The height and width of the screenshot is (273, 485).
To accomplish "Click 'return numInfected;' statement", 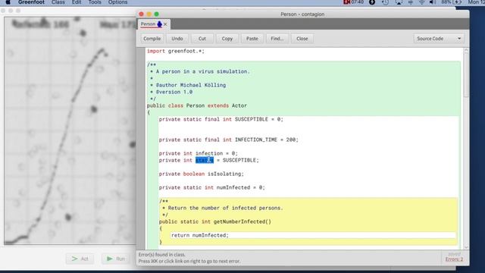I will 200,235.
